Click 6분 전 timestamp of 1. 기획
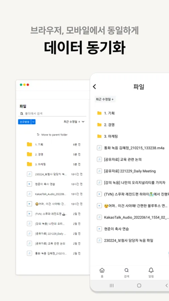 click(77, 144)
